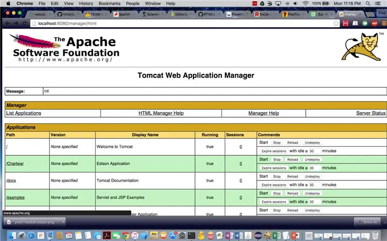Open the /Chartwar application path link
The width and height of the screenshot is (387, 241).
coord(15,164)
